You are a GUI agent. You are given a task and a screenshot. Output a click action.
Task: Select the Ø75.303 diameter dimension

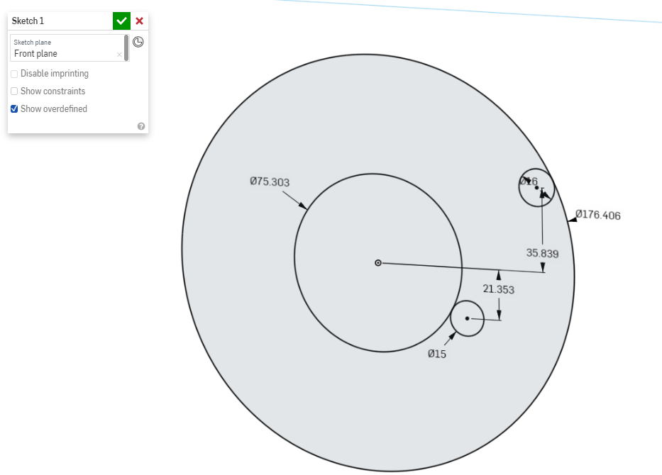point(270,181)
